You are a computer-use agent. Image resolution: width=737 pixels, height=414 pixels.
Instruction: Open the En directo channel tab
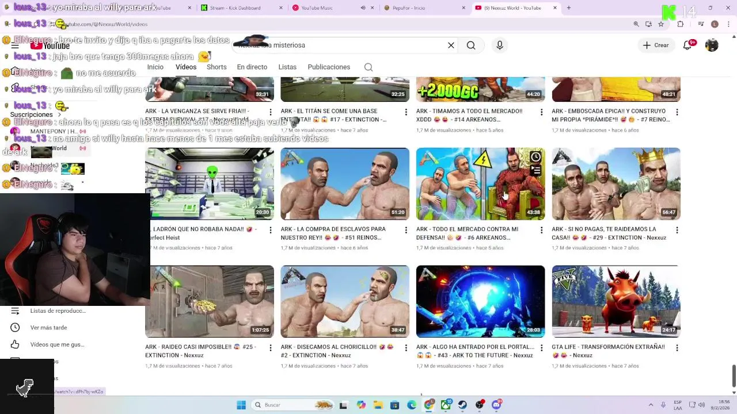(252, 67)
